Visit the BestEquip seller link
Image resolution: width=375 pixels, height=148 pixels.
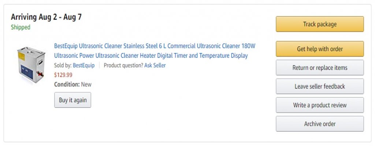[x=83, y=66]
